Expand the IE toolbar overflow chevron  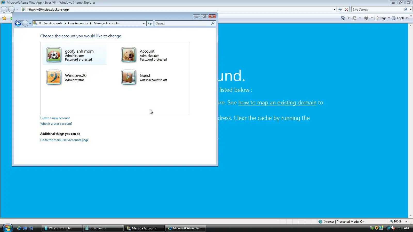411,16
